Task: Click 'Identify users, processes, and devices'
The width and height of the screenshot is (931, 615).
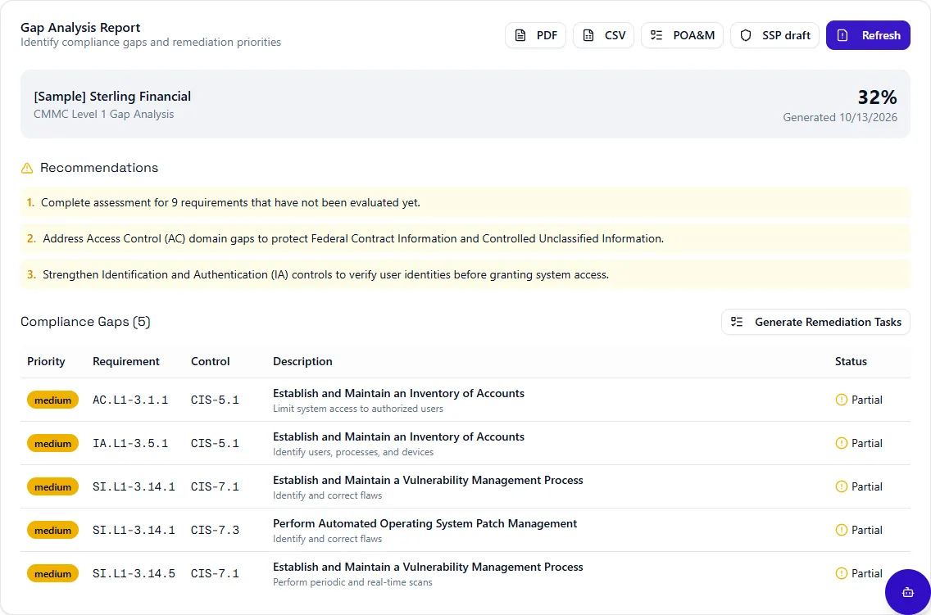Action: (x=353, y=452)
